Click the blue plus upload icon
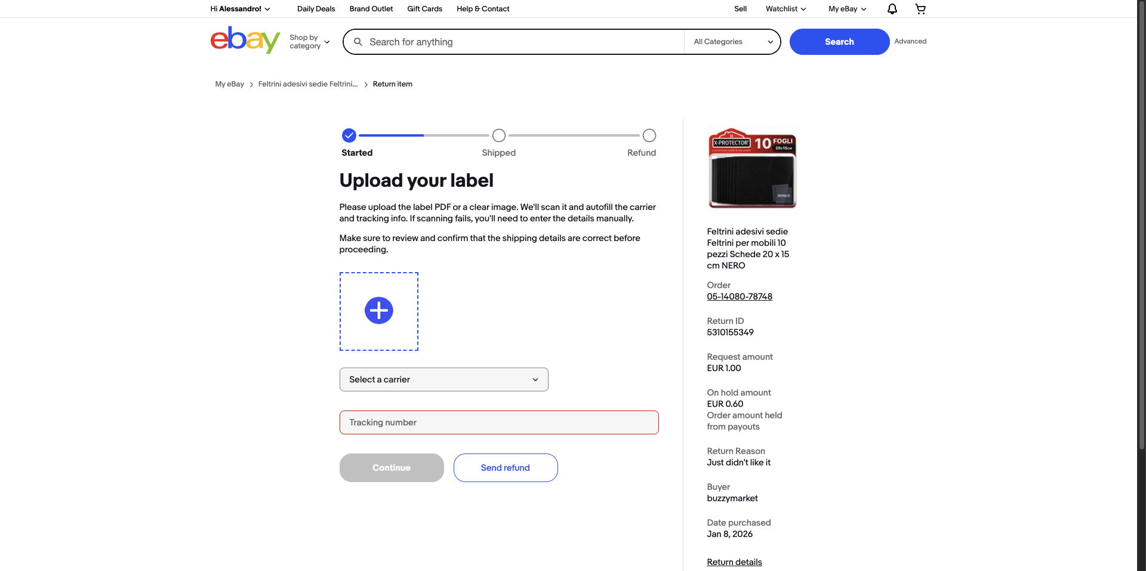Screen dimensions: 1146x571 379,311
